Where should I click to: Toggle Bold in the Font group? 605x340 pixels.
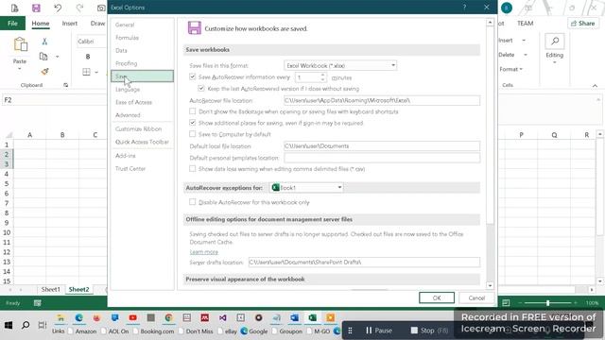click(88, 57)
